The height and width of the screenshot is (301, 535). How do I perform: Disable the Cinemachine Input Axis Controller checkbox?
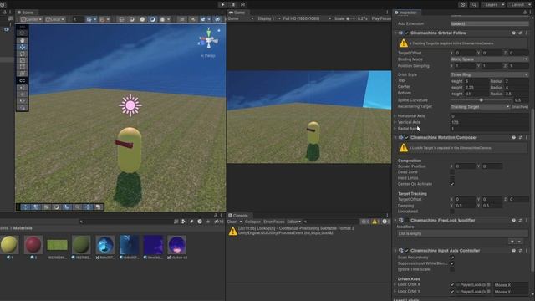(x=407, y=251)
